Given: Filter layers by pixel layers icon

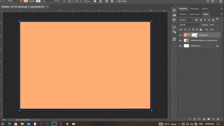Looking at the screenshot, I should point(196,20).
